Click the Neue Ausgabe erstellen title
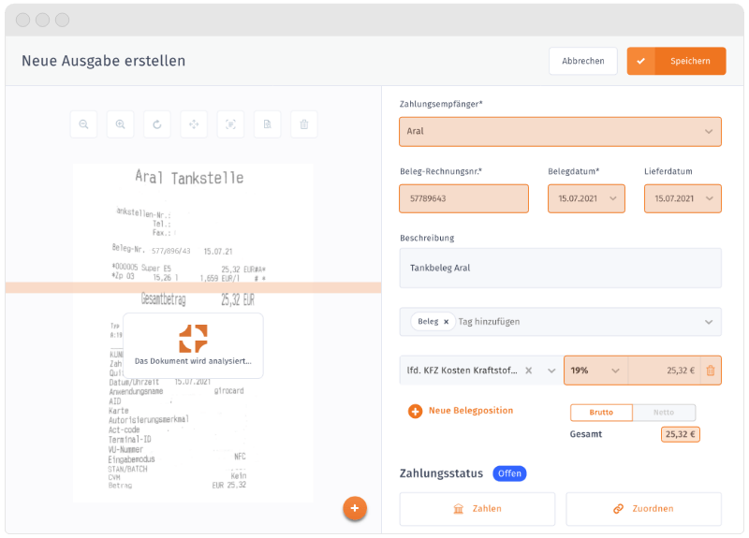This screenshot has height=538, width=749. [104, 61]
